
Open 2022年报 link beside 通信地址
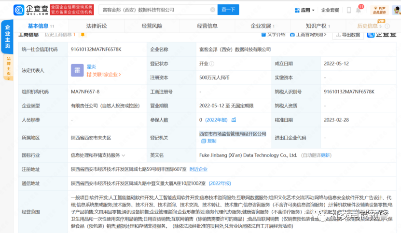click(220, 183)
